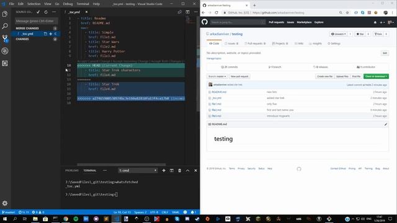
Task: Fork the repository with Fork button
Action: click(378, 34)
